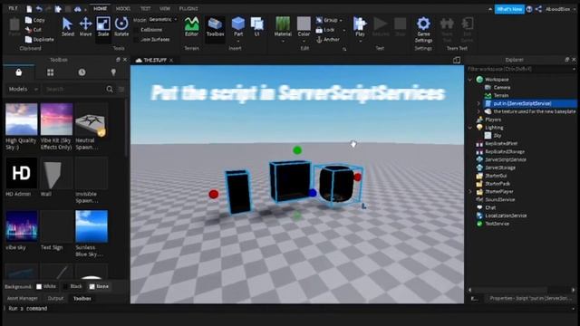The width and height of the screenshot is (580, 326).
Task: Open Game Settings
Action: click(x=423, y=30)
